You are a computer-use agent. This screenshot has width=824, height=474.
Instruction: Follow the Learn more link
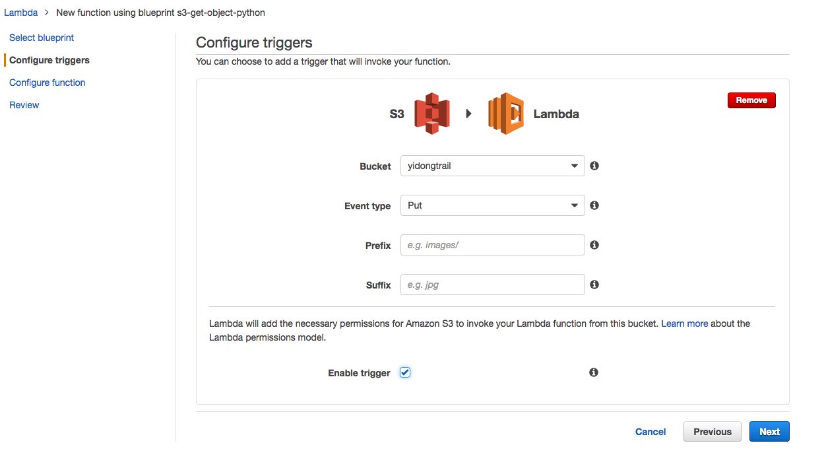click(685, 323)
